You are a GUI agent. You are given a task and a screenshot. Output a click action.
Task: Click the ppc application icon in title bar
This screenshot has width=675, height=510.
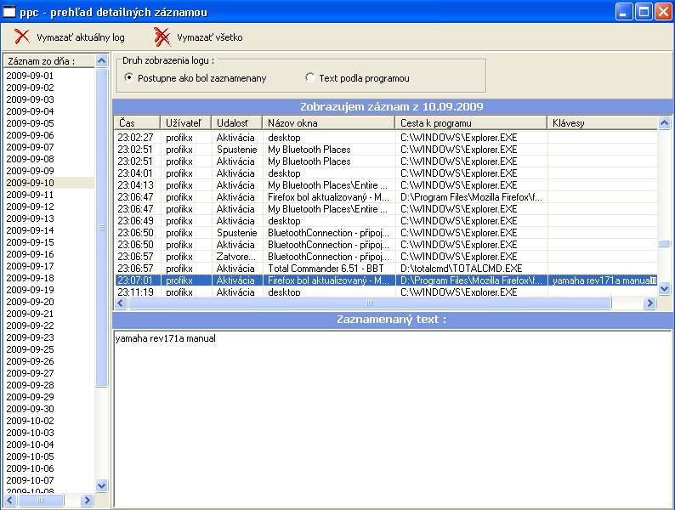click(9, 12)
